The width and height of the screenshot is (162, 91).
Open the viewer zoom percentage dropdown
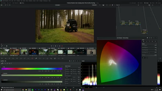(2, 5)
